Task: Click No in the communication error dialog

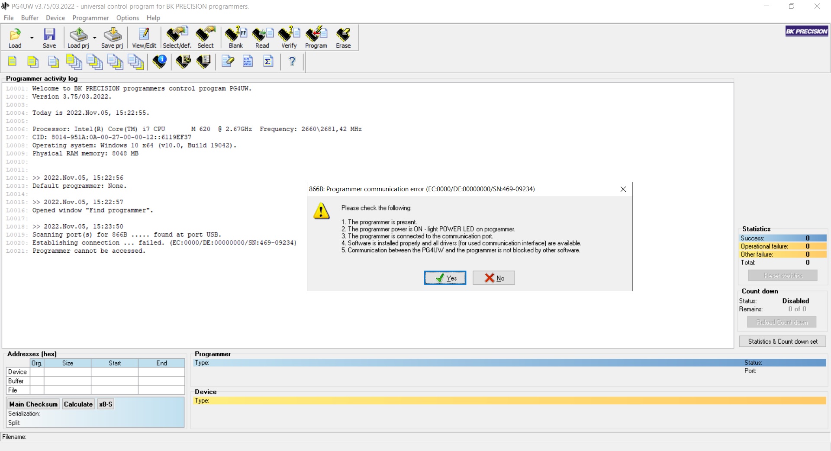Action: (494, 278)
